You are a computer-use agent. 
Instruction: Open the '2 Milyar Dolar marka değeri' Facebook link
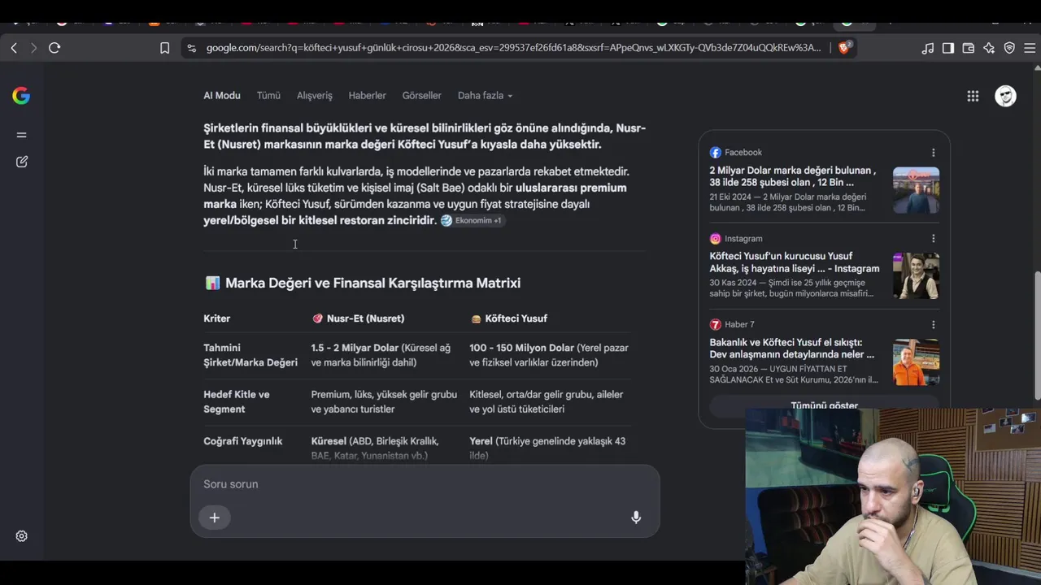pyautogui.click(x=793, y=176)
